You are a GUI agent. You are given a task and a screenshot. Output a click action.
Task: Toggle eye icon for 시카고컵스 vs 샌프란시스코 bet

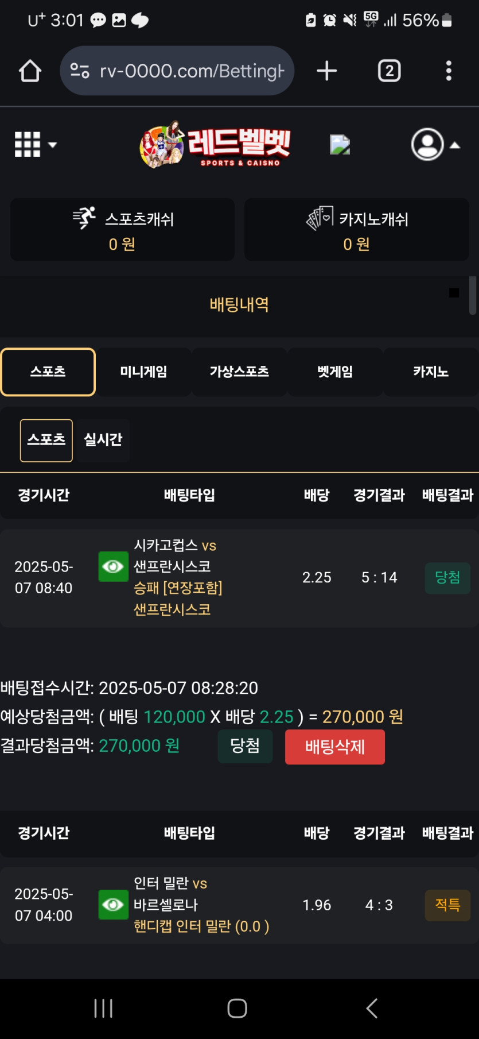(x=113, y=567)
